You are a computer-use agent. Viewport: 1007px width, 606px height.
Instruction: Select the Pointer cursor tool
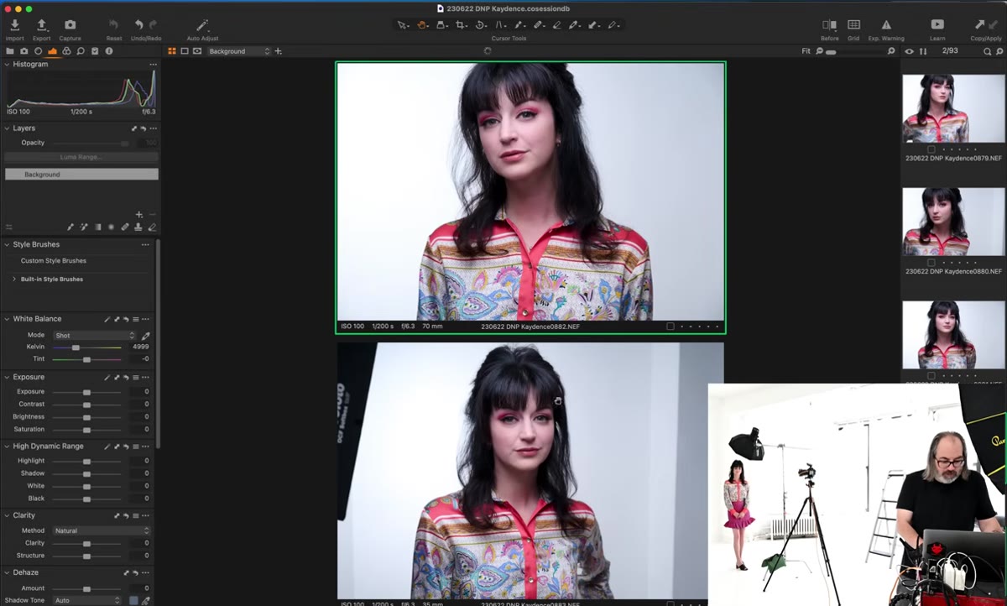(404, 25)
